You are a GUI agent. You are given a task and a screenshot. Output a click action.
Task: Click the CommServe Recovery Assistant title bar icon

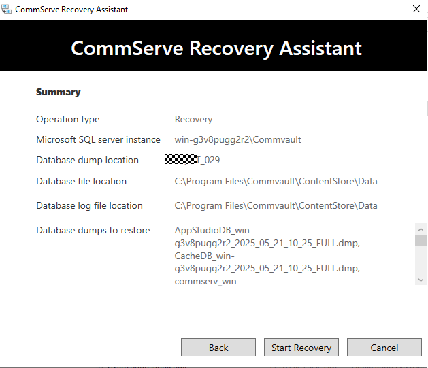tap(7, 10)
